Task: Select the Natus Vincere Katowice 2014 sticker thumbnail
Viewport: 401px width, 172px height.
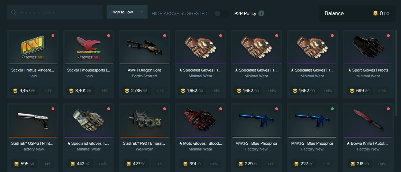Action: pyautogui.click(x=33, y=47)
